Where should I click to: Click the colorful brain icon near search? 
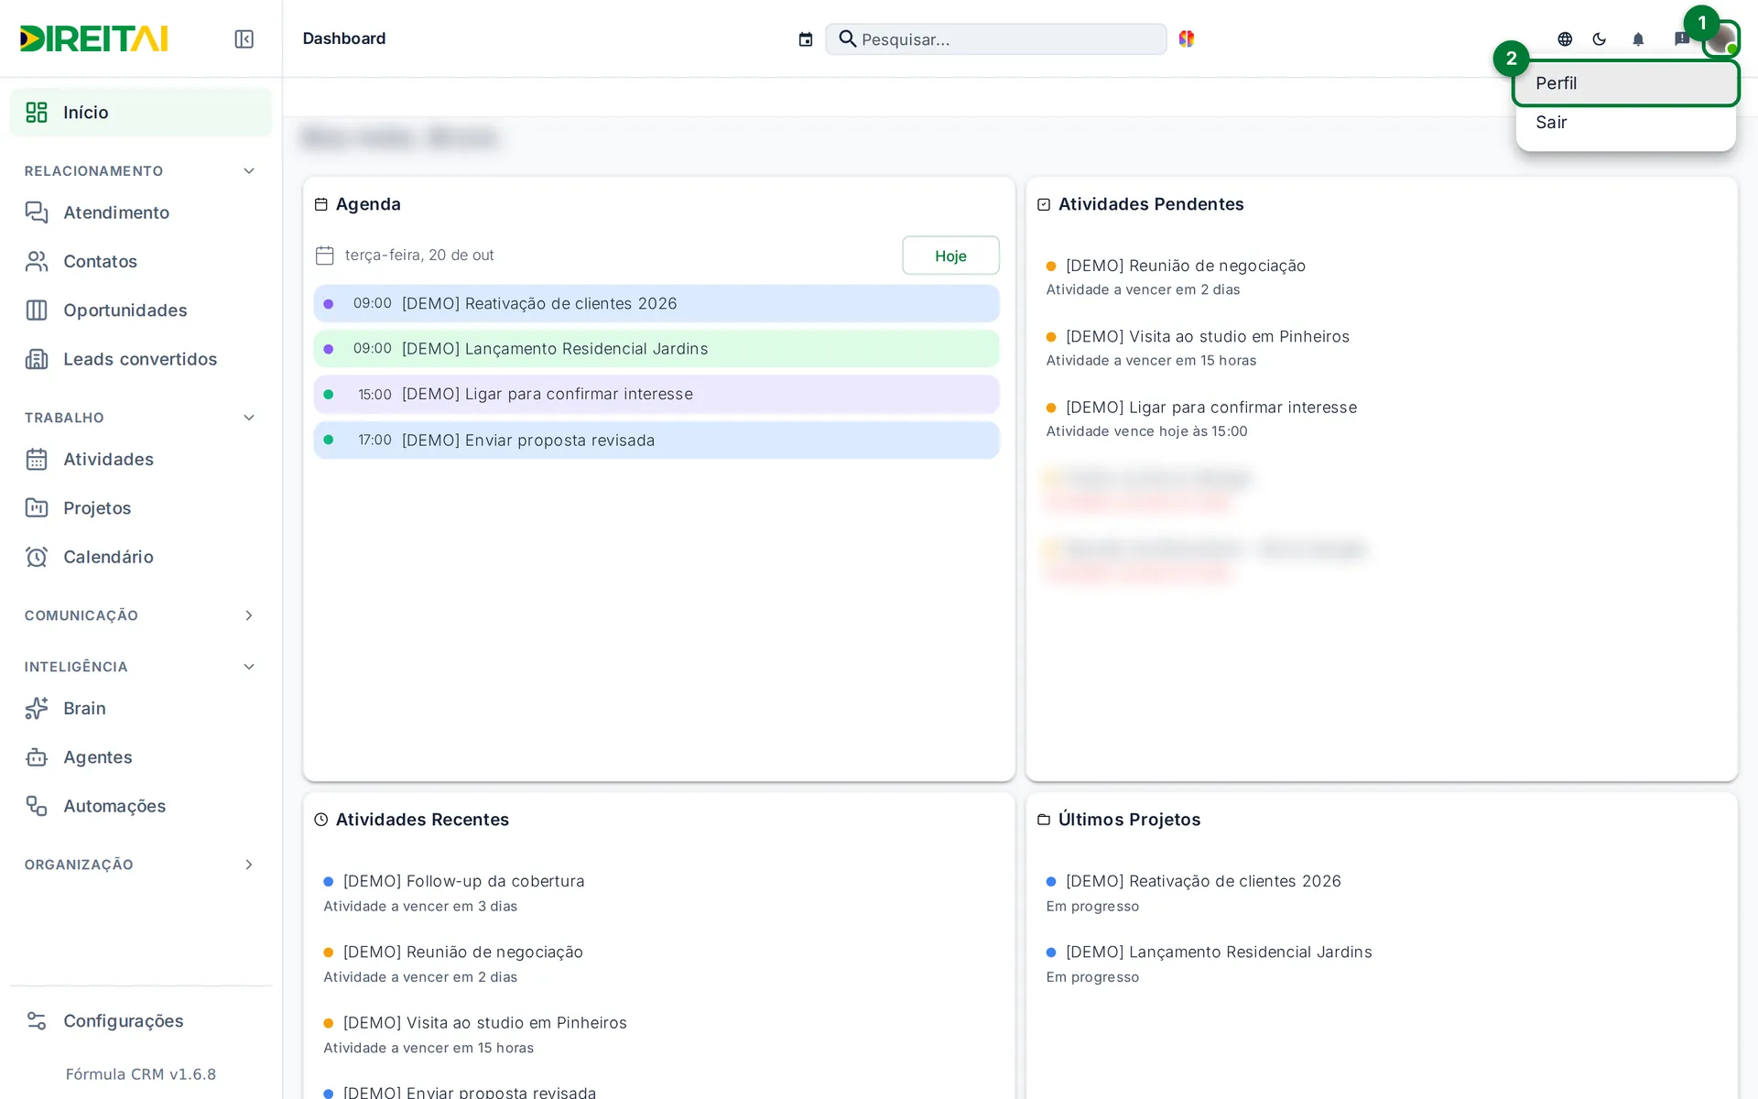click(x=1187, y=38)
